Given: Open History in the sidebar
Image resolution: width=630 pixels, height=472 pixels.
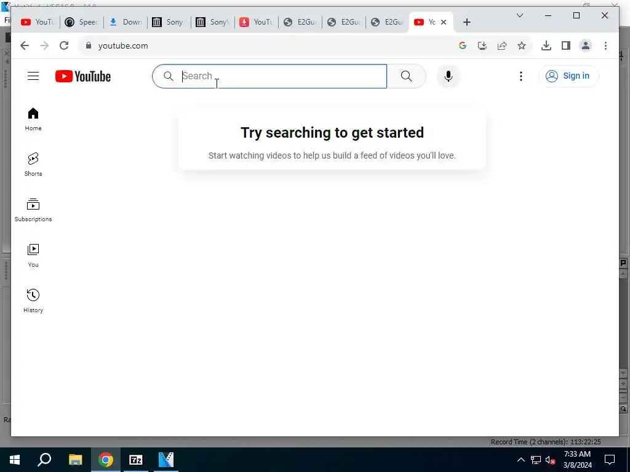Looking at the screenshot, I should (33, 301).
